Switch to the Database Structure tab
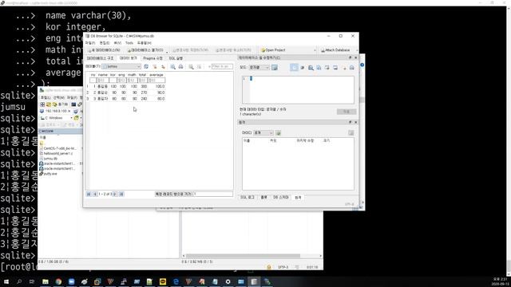 point(100,58)
